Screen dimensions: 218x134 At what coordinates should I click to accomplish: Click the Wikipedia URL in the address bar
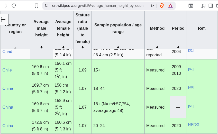point(99,6)
